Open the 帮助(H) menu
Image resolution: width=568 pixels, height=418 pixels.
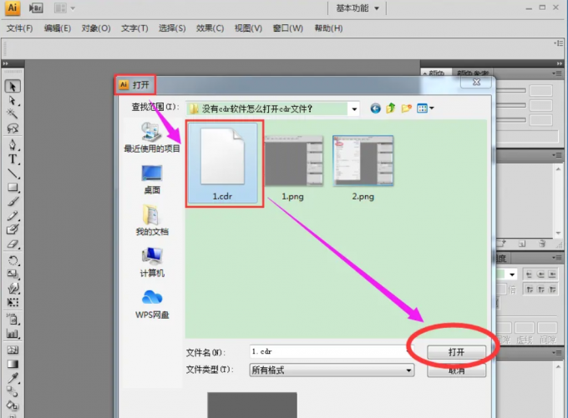tap(328, 28)
